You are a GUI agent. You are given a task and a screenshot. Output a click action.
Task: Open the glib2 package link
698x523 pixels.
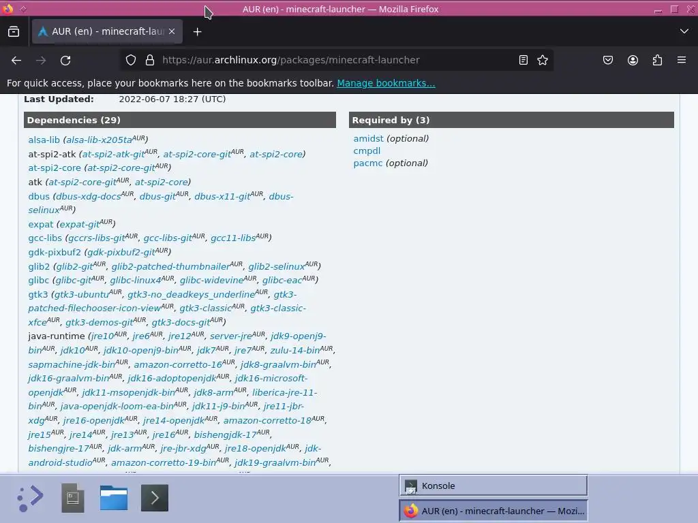coord(39,266)
